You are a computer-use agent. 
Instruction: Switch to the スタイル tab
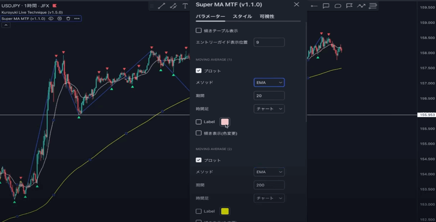242,17
